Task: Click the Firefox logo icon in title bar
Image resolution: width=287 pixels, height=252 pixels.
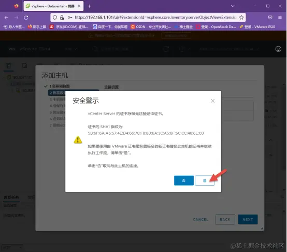Action: pyautogui.click(x=16, y=6)
